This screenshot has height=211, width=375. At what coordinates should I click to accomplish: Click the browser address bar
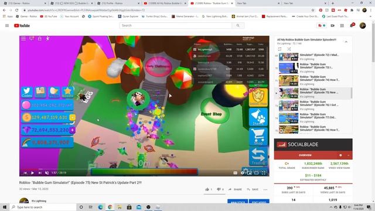(x=168, y=11)
